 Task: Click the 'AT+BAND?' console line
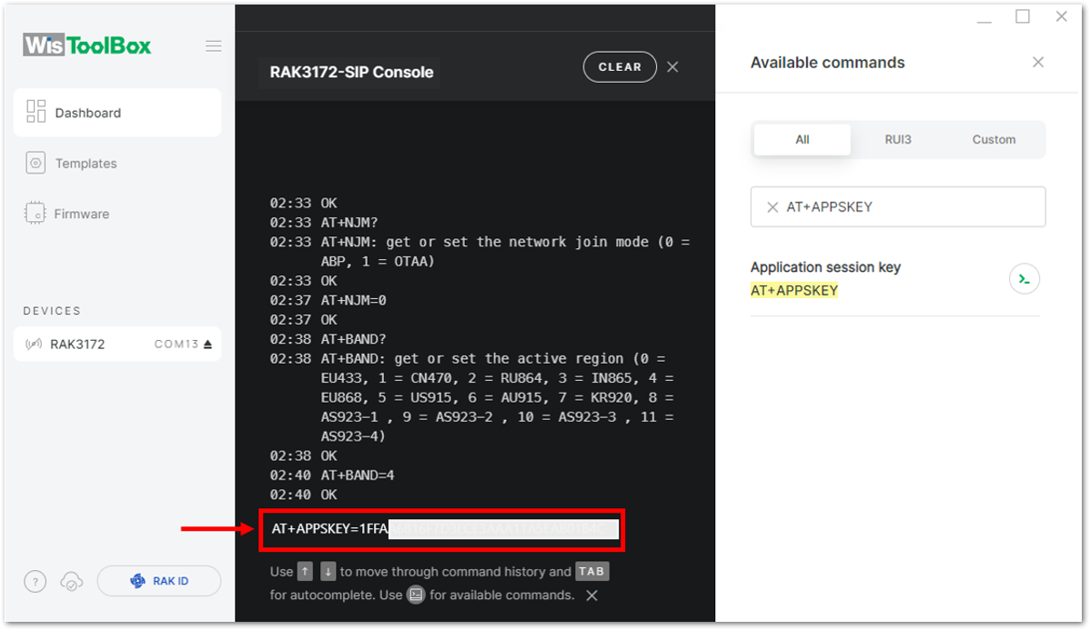[x=353, y=339]
